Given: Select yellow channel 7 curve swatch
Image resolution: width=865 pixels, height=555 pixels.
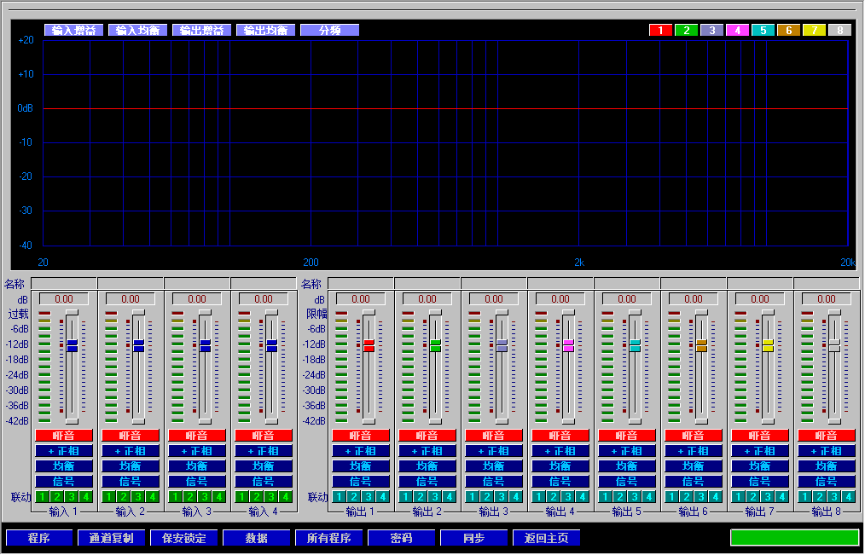Looking at the screenshot, I should click(x=815, y=31).
